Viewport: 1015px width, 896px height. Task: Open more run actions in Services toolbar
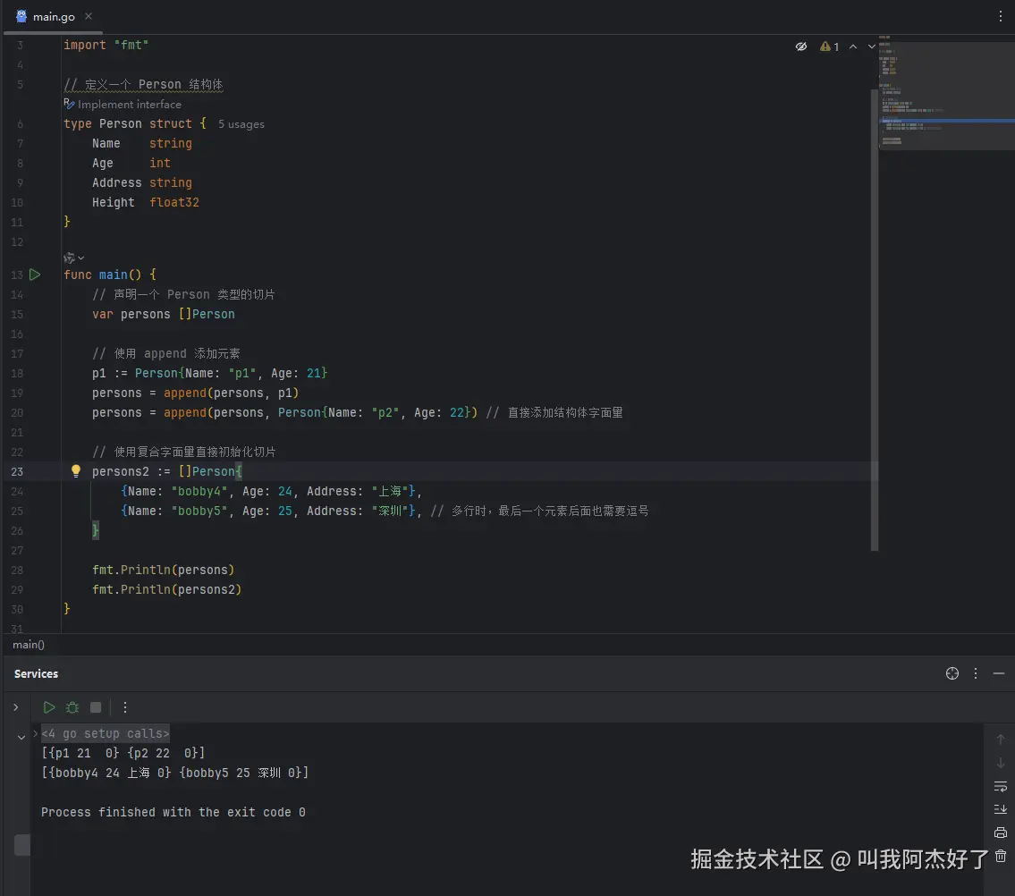tap(125, 707)
